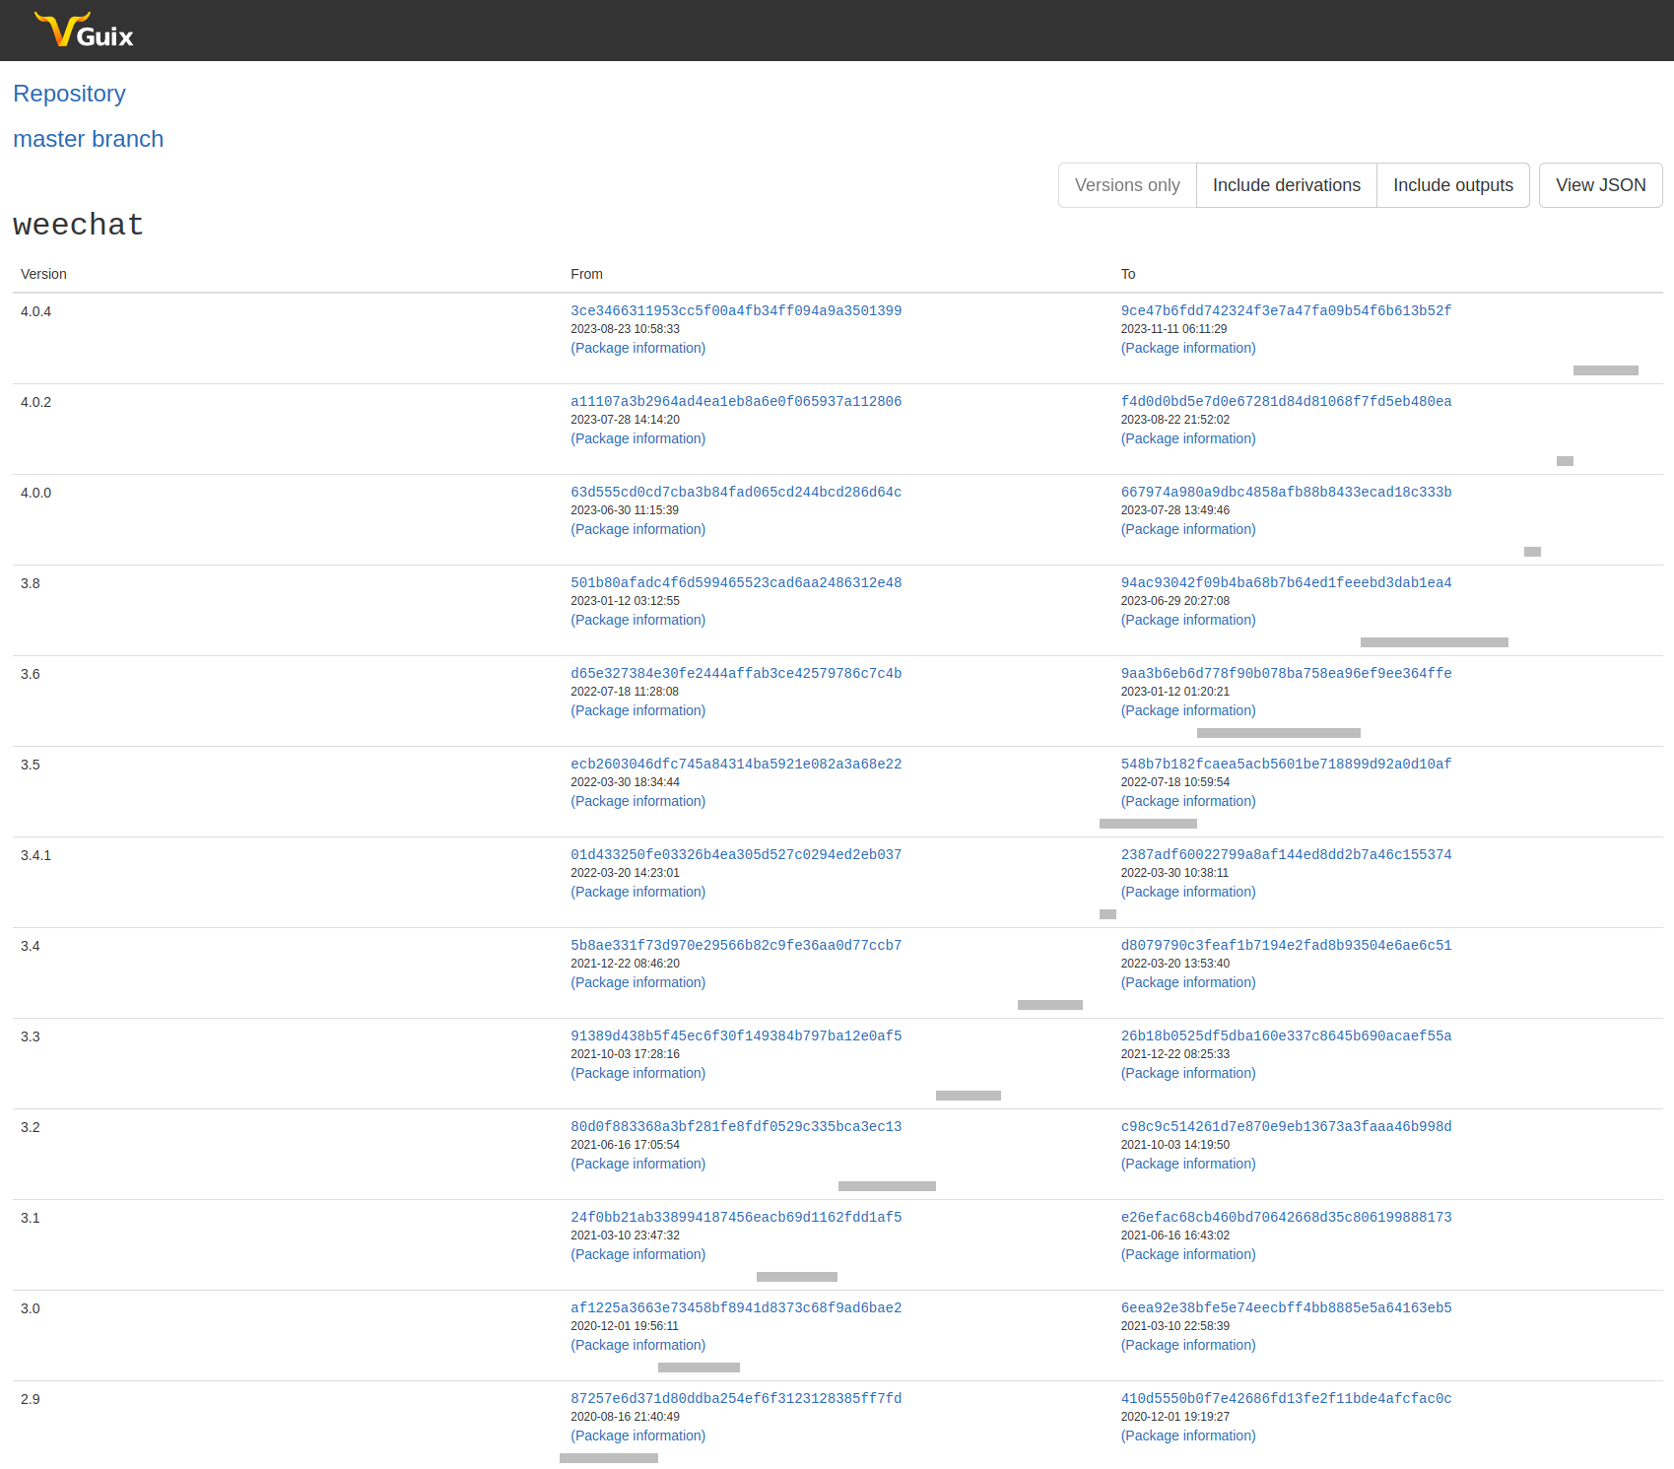Click the timeline bar for version 3.6
This screenshot has width=1674, height=1469.
(1278, 733)
